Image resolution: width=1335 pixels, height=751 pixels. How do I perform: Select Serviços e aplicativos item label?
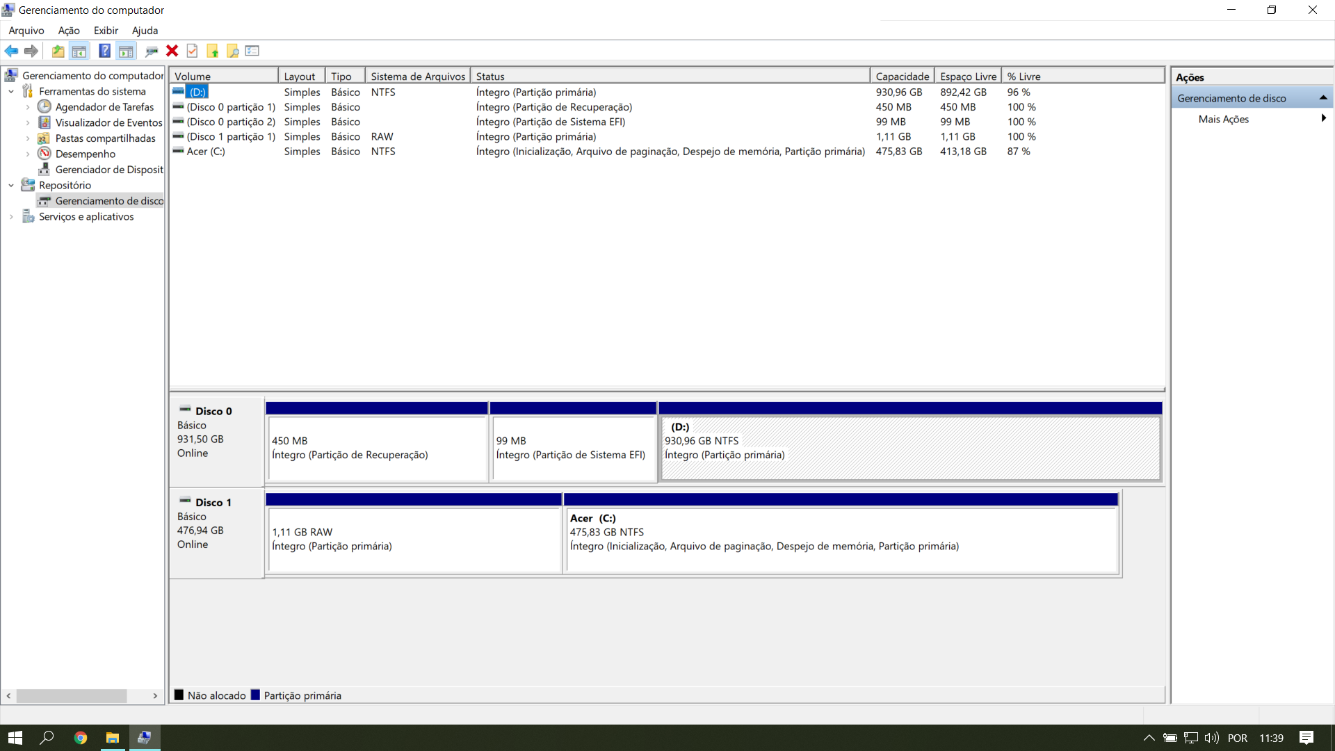(86, 216)
